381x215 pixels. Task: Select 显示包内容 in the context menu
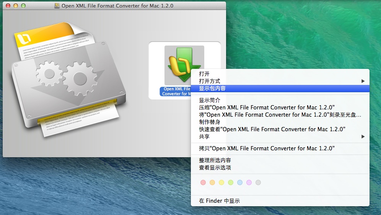[x=280, y=88]
